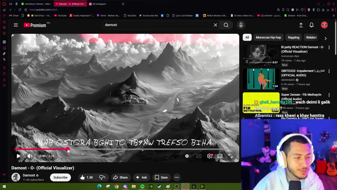Start voice search with the microphone
Viewport: 337px width, 190px height.
[x=241, y=25]
